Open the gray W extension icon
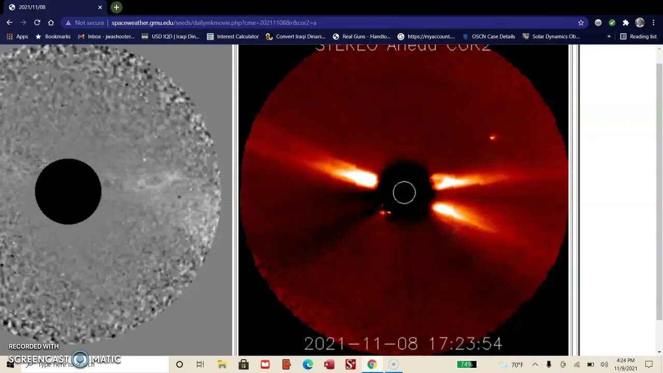The height and width of the screenshot is (373, 663). coord(598,23)
